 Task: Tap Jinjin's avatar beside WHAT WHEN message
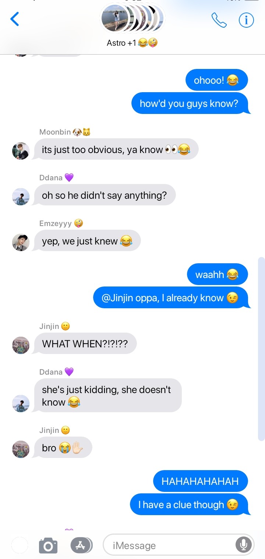21,345
